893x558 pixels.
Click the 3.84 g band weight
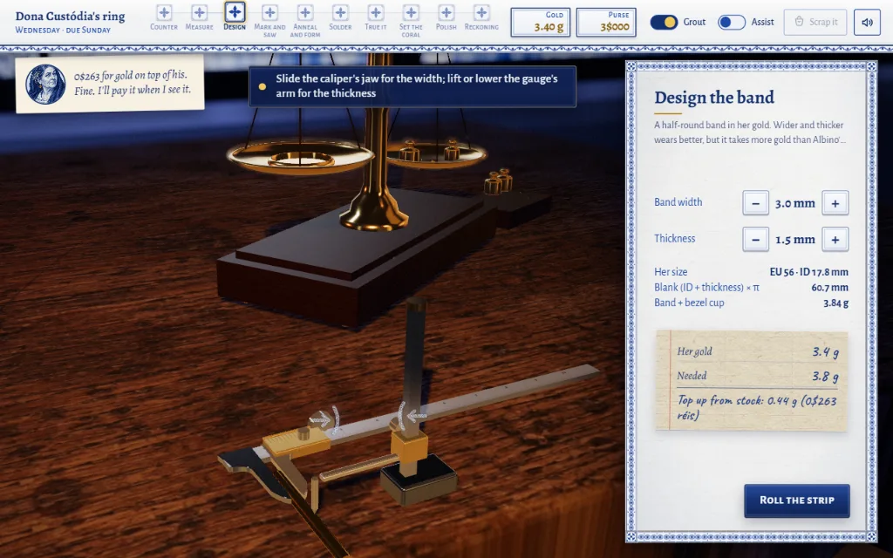(835, 303)
